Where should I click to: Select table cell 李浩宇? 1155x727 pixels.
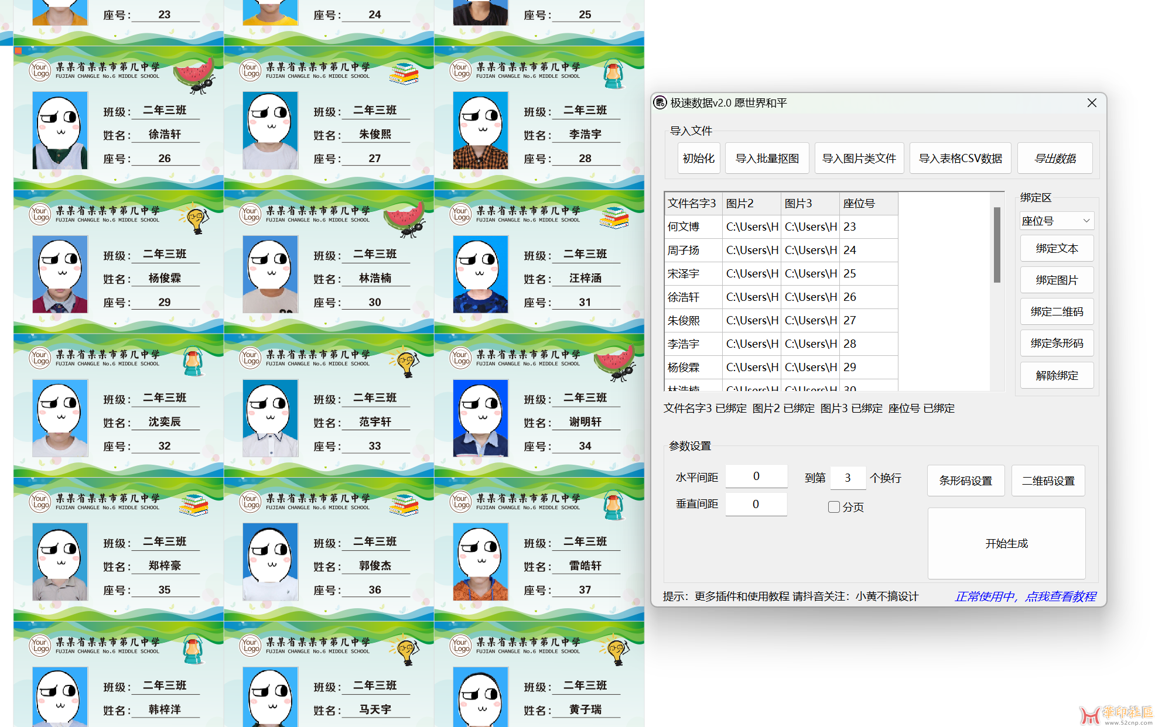(x=693, y=344)
